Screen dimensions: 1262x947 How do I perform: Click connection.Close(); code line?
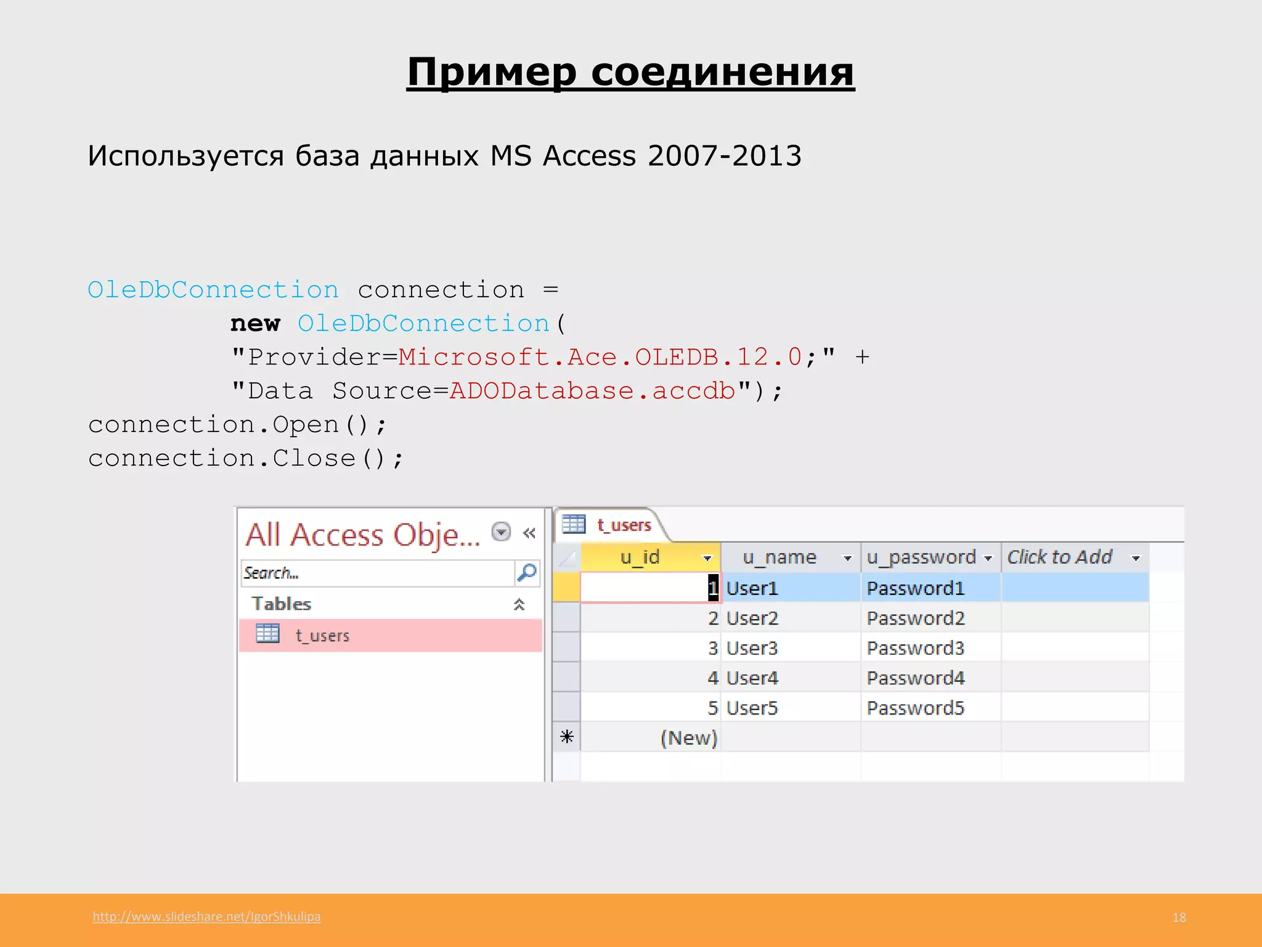[246, 458]
